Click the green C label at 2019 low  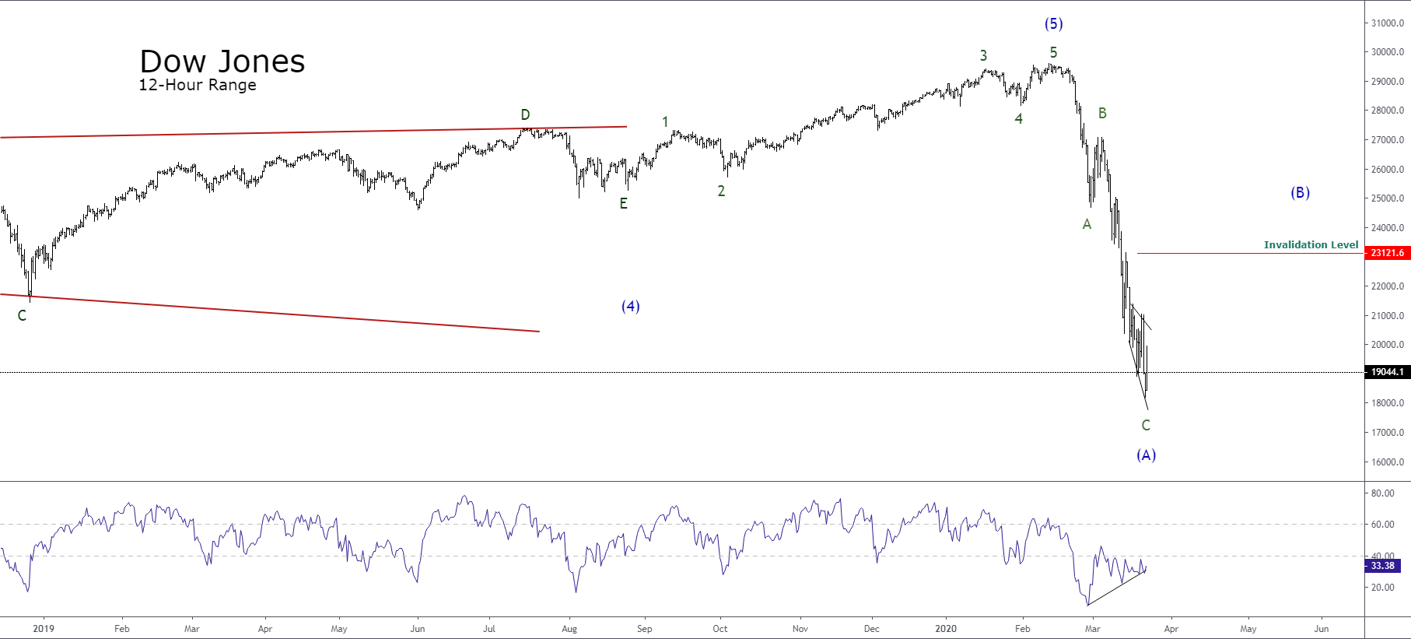point(22,315)
